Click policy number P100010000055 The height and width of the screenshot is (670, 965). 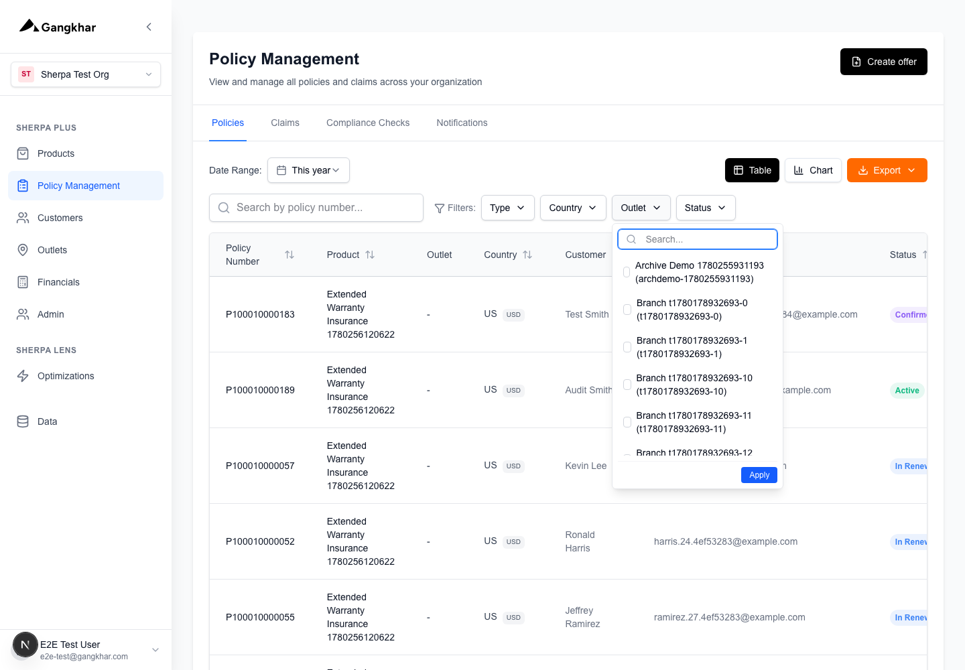[260, 617]
